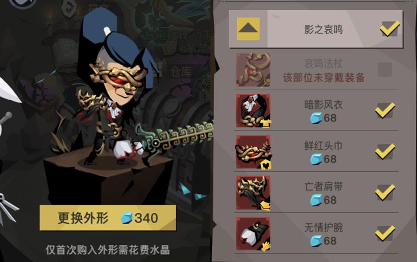Image resolution: width=417 pixels, height=262 pixels.
Task: Toggle the 影之哀鸣 set checkbox
Action: point(390,28)
